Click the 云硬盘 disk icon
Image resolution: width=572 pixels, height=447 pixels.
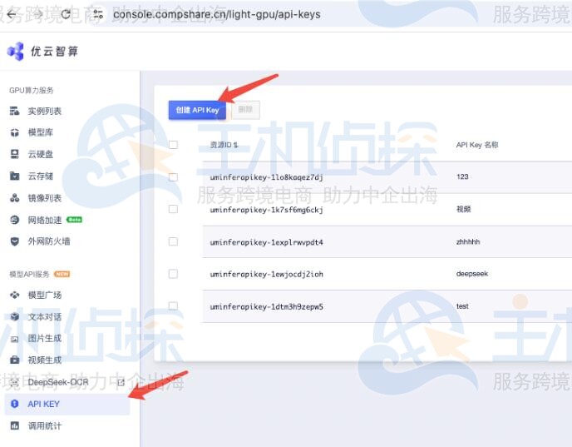pyautogui.click(x=14, y=155)
